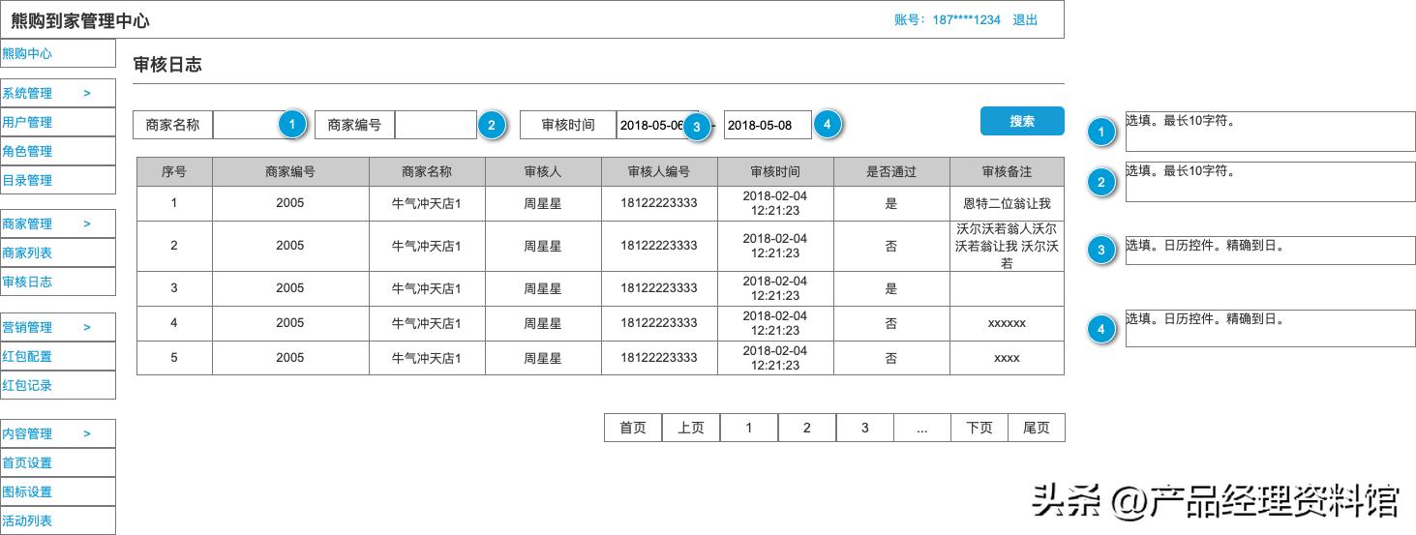Go to page 2

(807, 428)
